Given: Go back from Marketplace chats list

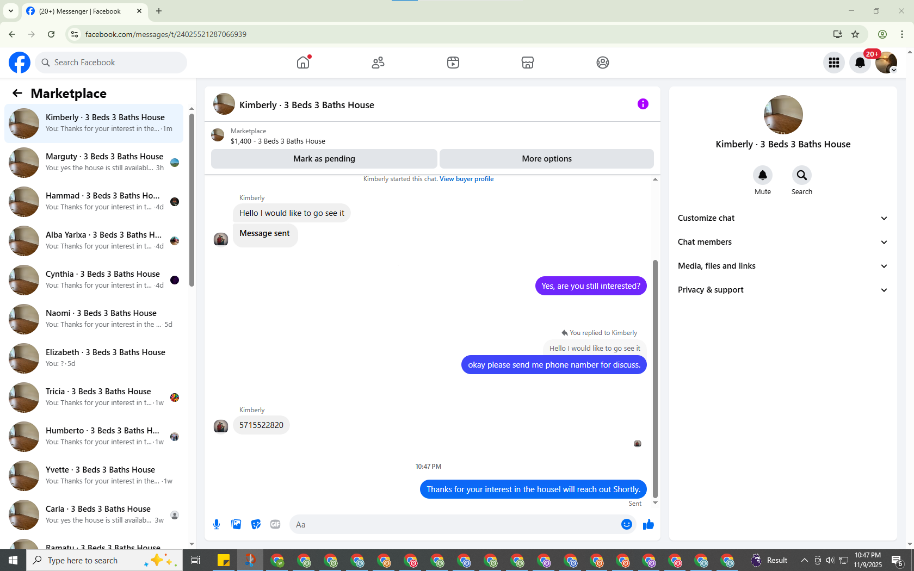Looking at the screenshot, I should pos(17,93).
